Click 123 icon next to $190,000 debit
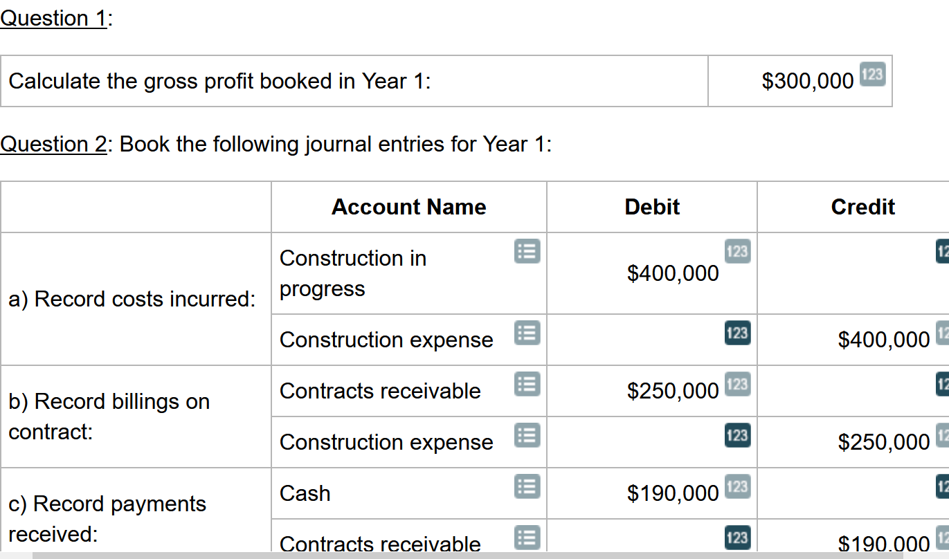Screen dimensions: 949x559 (737, 486)
